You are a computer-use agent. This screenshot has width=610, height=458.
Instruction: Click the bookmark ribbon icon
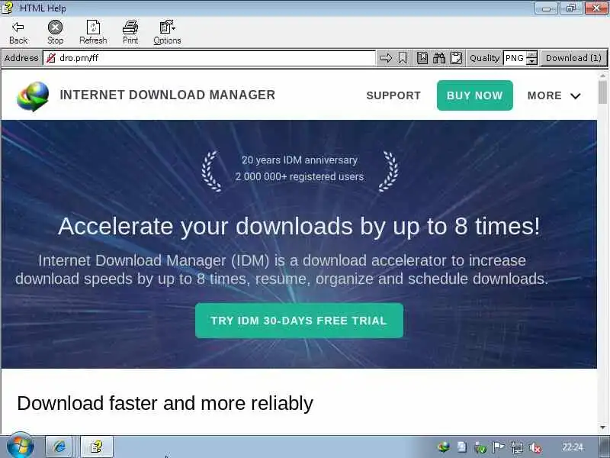click(x=403, y=58)
